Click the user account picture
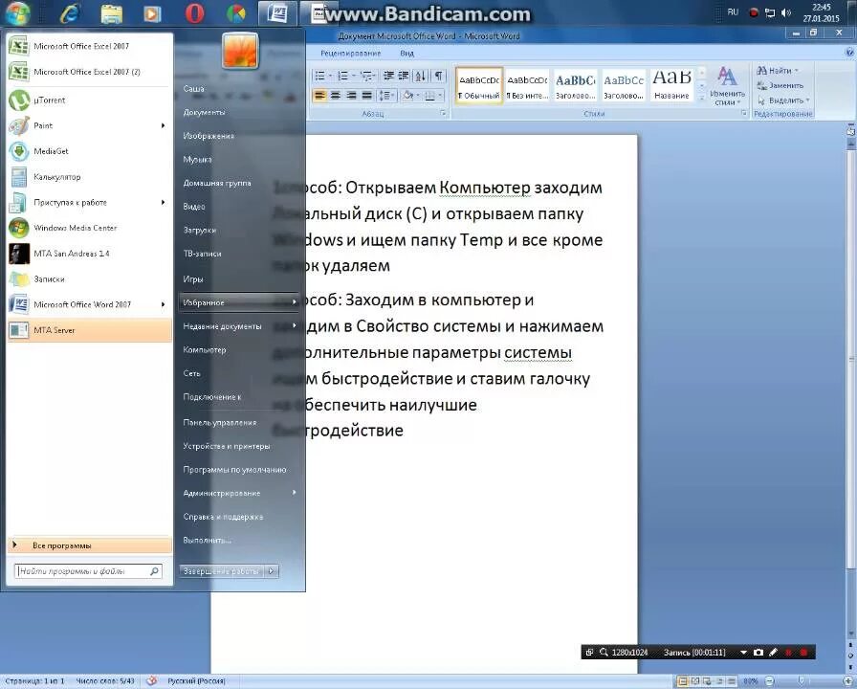857x689 pixels. pos(240,50)
